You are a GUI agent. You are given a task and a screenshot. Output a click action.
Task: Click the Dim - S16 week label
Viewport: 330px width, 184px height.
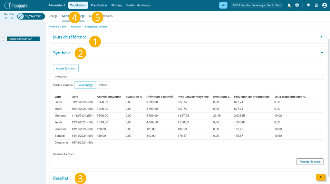click(x=9, y=14)
